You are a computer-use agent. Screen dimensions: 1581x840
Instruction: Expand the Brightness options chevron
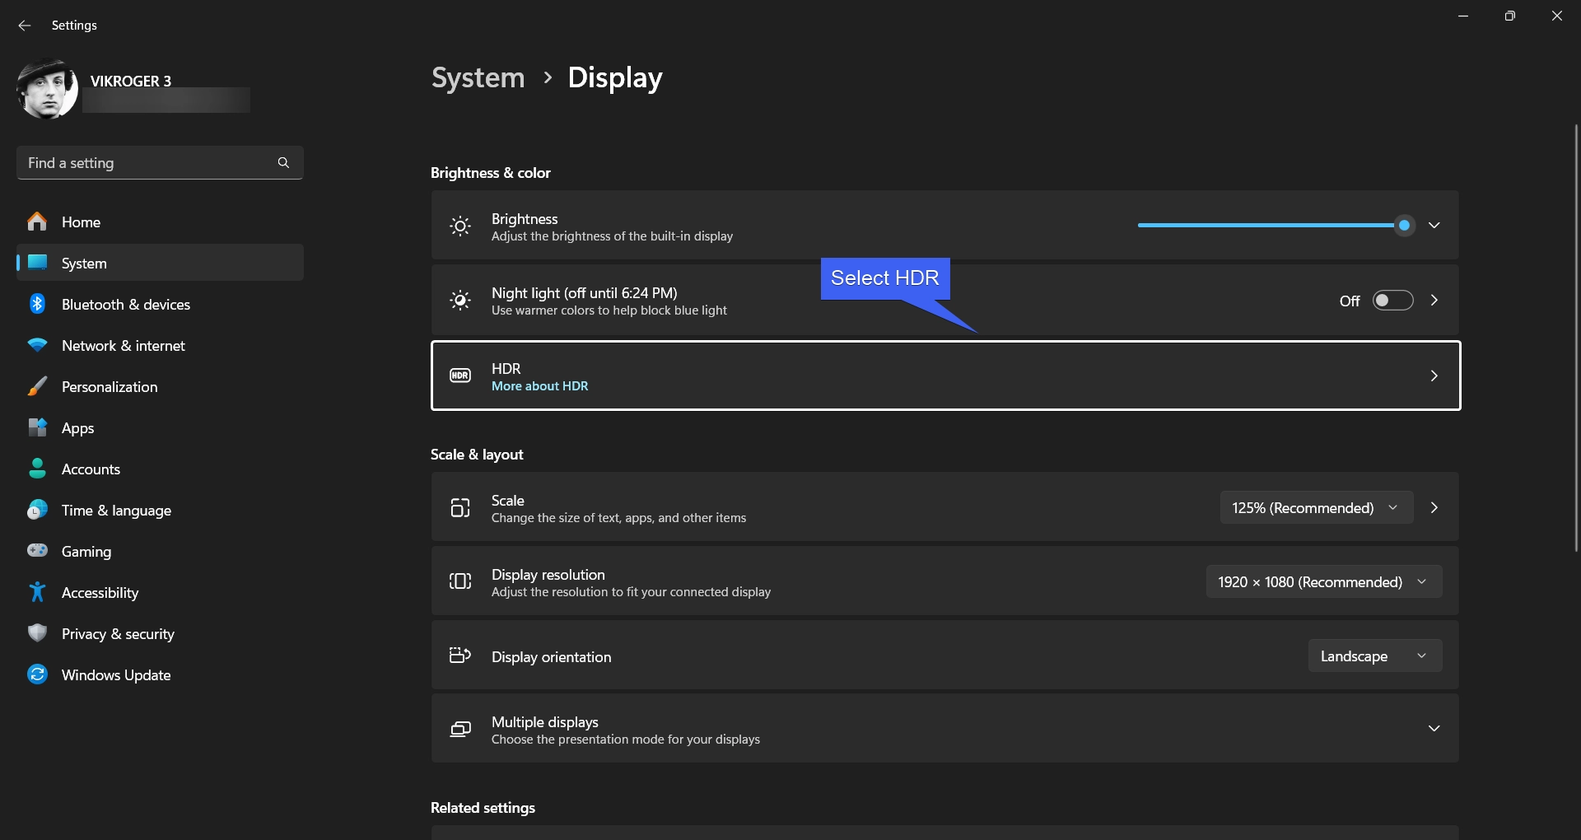tap(1434, 226)
